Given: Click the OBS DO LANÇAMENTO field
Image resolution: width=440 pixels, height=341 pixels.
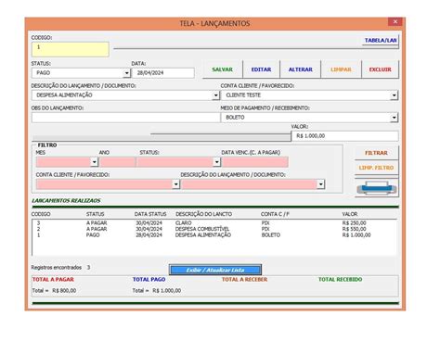Looking at the screenshot, I should (125, 118).
